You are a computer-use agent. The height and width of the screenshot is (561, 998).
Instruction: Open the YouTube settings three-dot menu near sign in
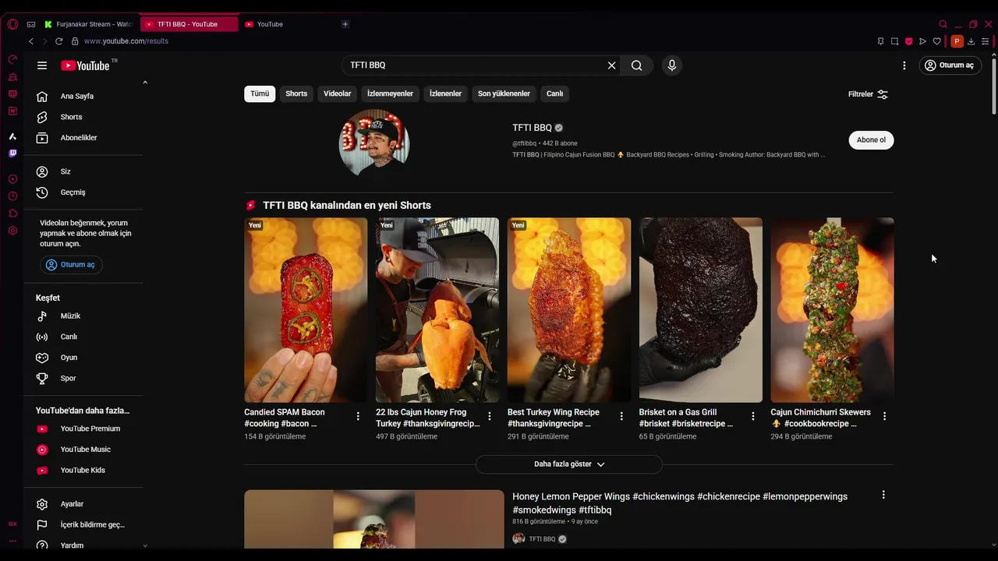(904, 65)
